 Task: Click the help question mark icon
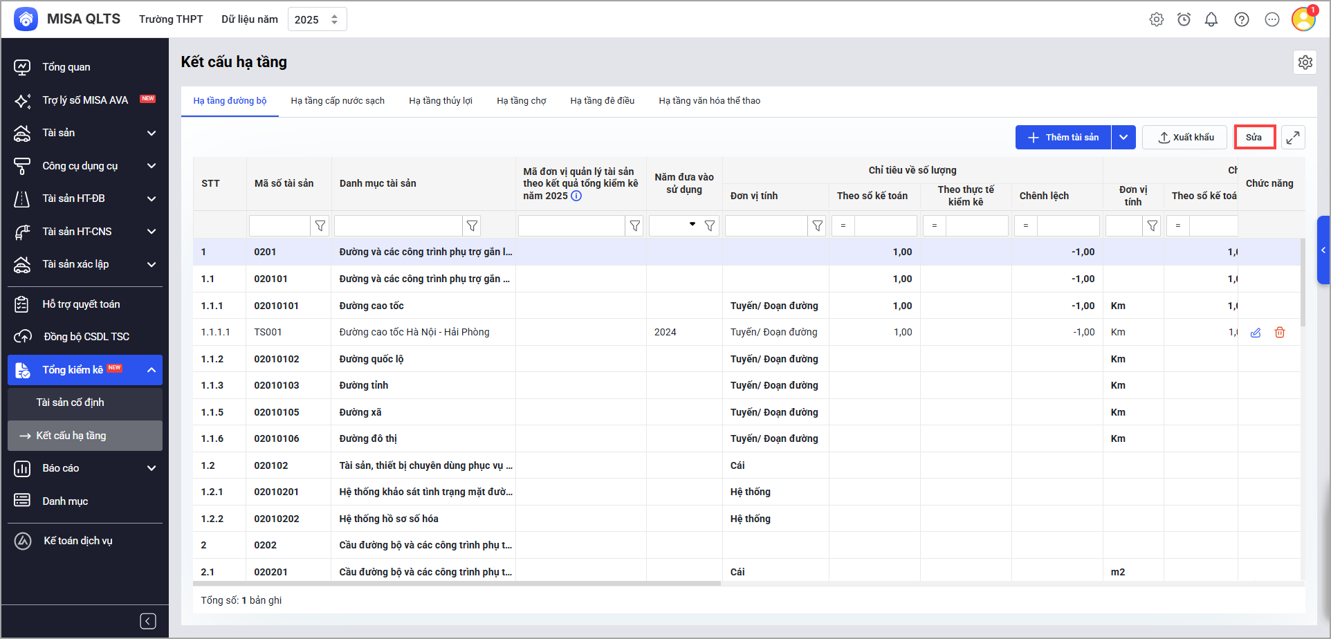coord(1242,19)
